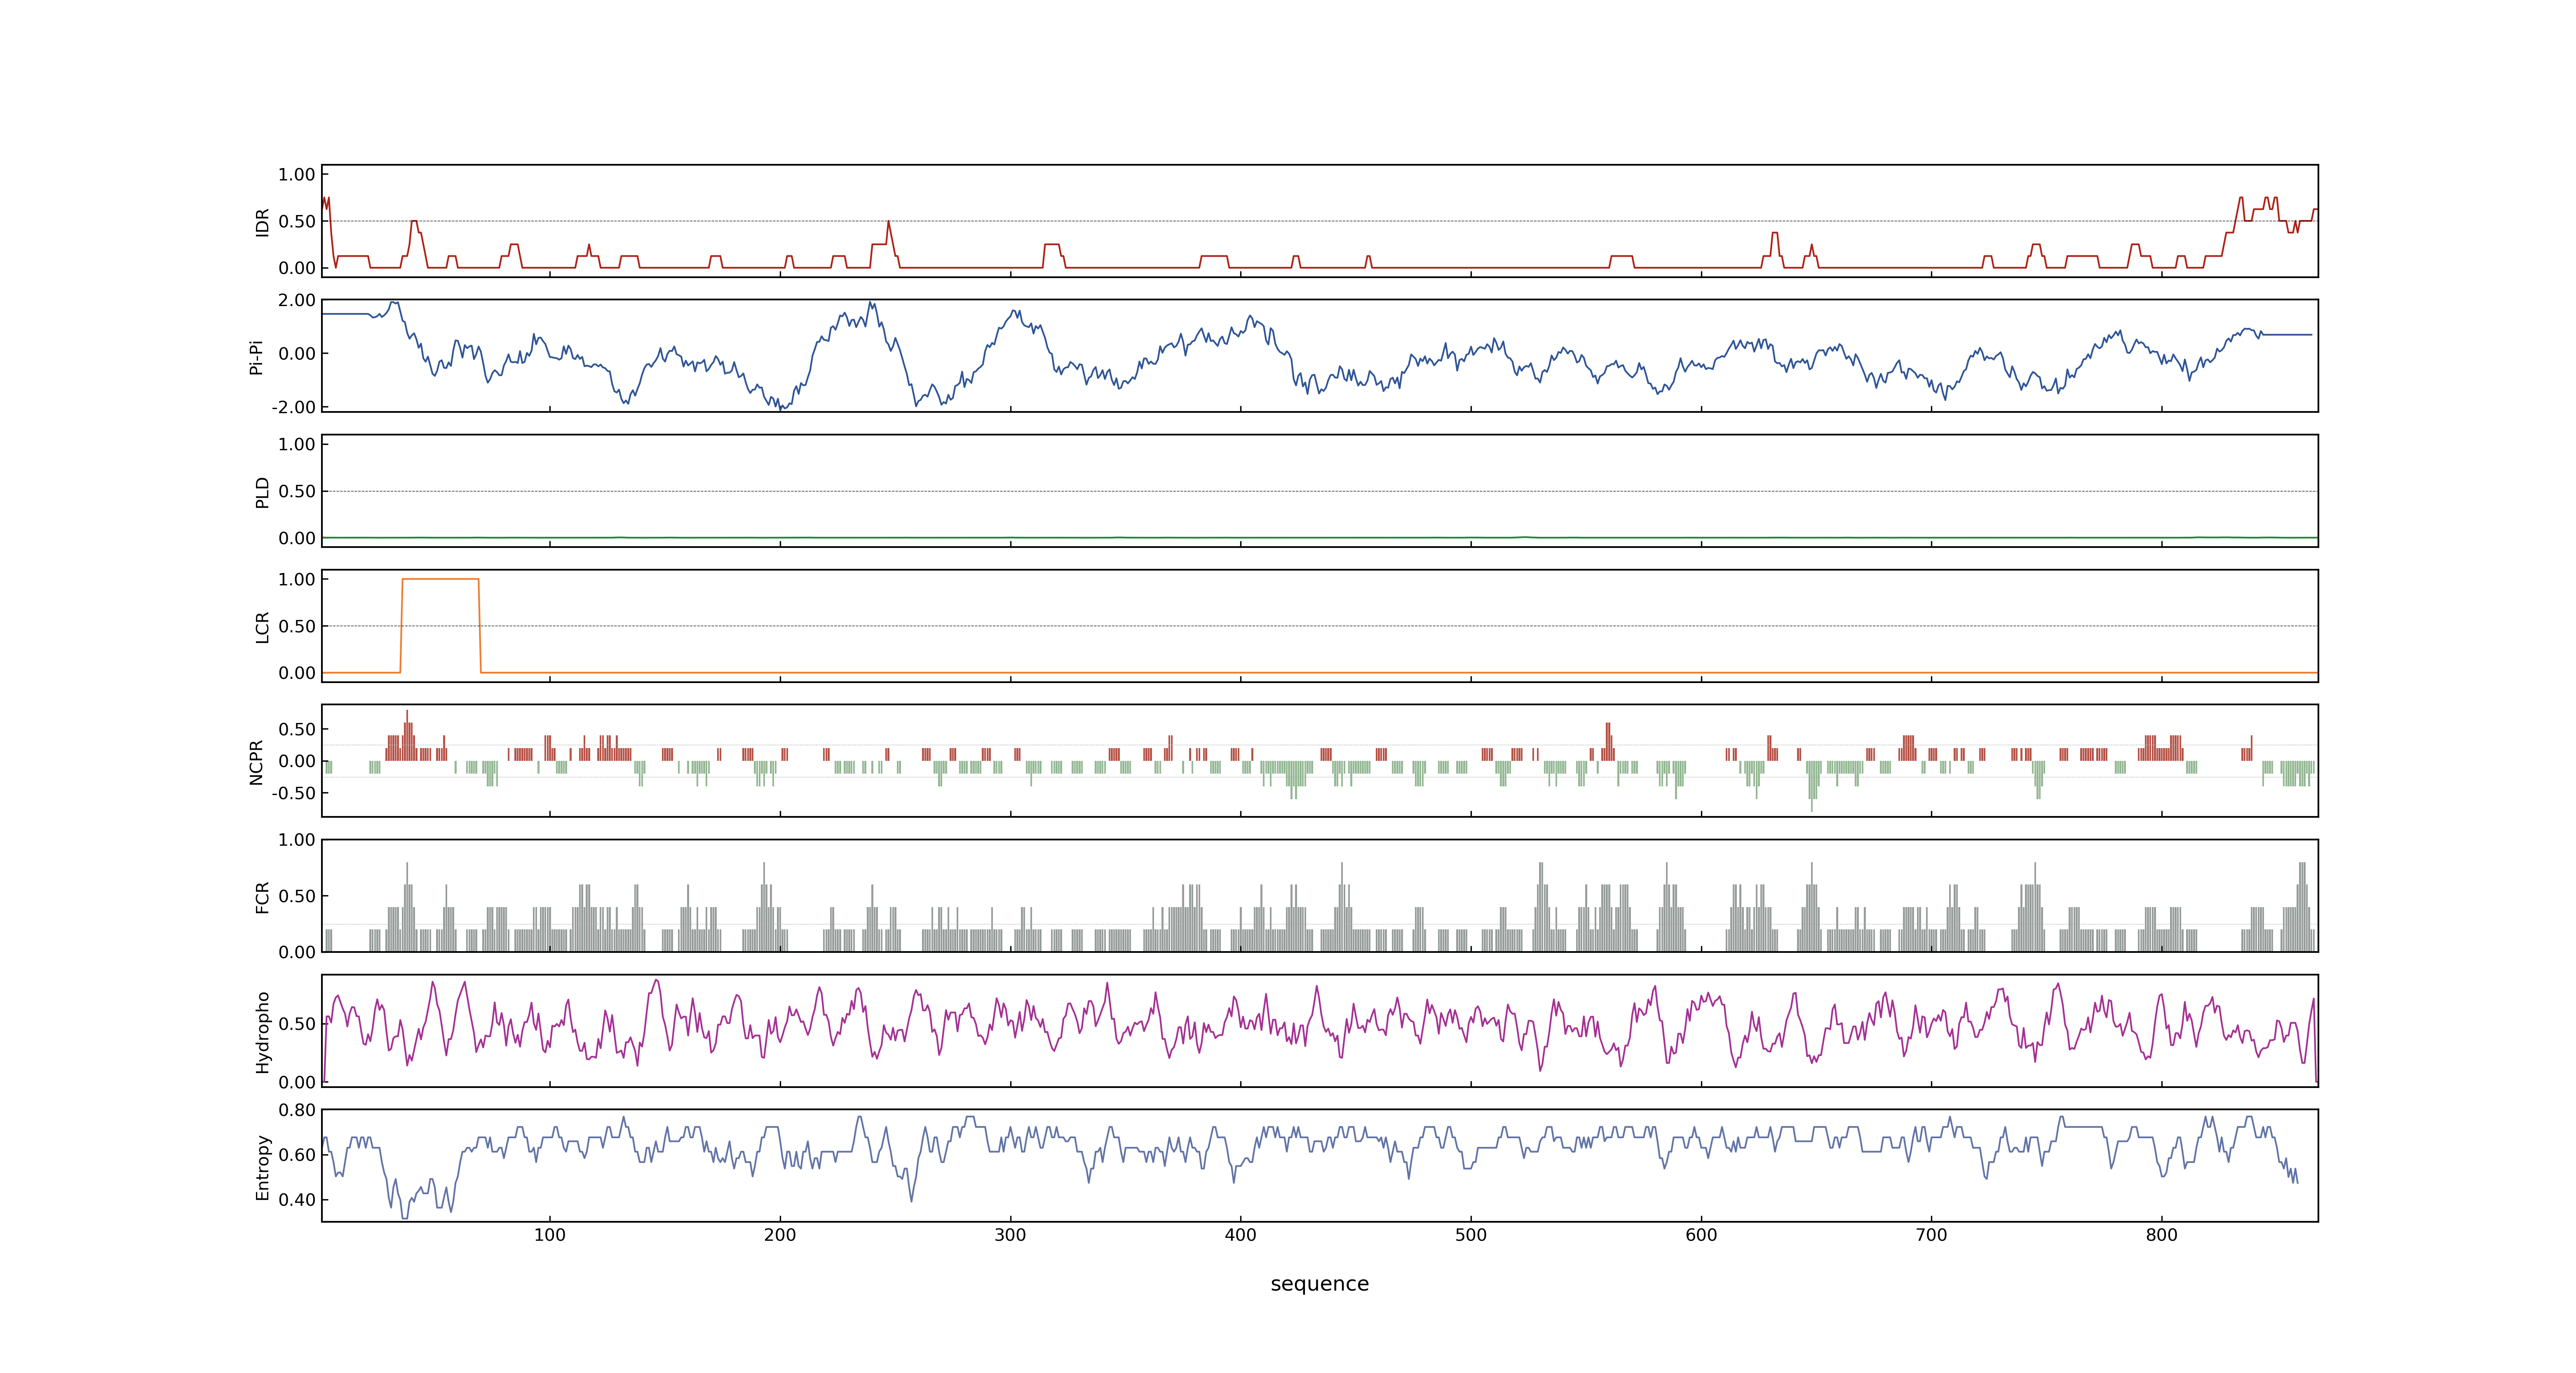Click the IDR y-axis label
This screenshot has width=2576, height=1373.
pos(262,222)
